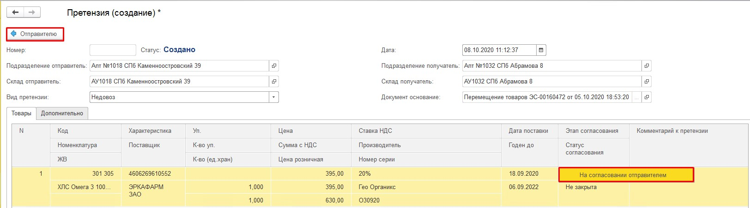Open Склад отправитель record icon
The width and height of the screenshot is (750, 208).
tap(274, 82)
